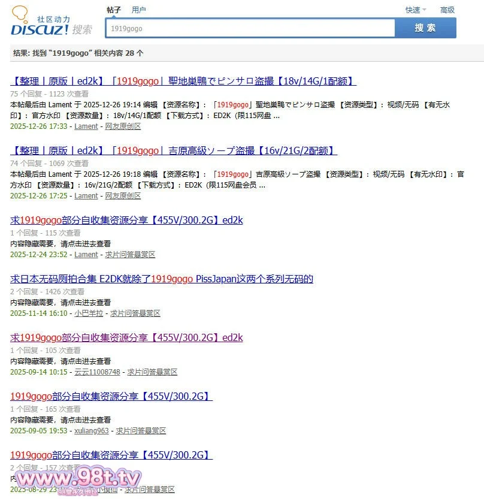This screenshot has height=501, width=484.
Task: Go to 求片问答悬赏区 from the 2025-12-24 result
Action: pyautogui.click(x=130, y=255)
